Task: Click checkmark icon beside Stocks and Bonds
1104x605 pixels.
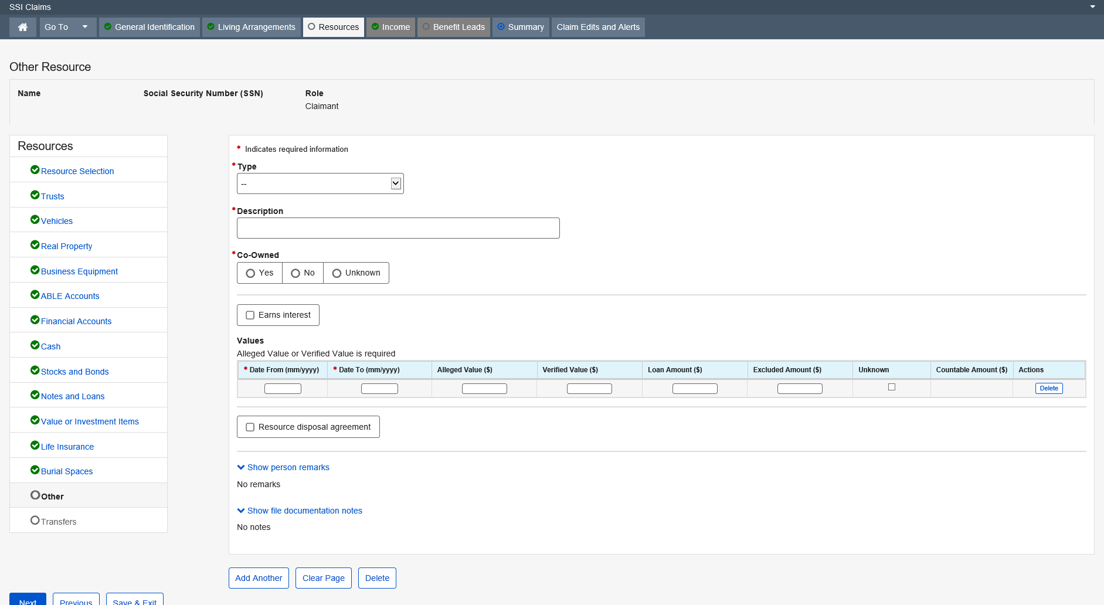Action: (35, 371)
